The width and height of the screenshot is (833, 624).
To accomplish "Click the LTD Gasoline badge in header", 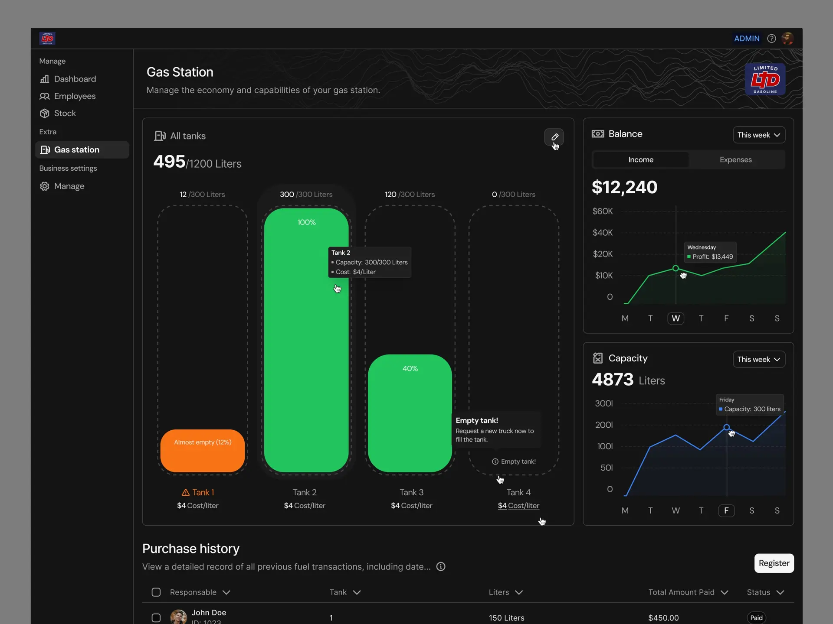I will pos(765,79).
